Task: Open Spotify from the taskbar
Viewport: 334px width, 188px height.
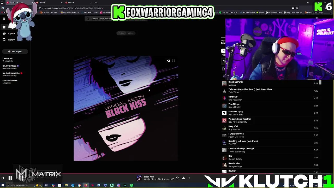Action: (x=131, y=185)
